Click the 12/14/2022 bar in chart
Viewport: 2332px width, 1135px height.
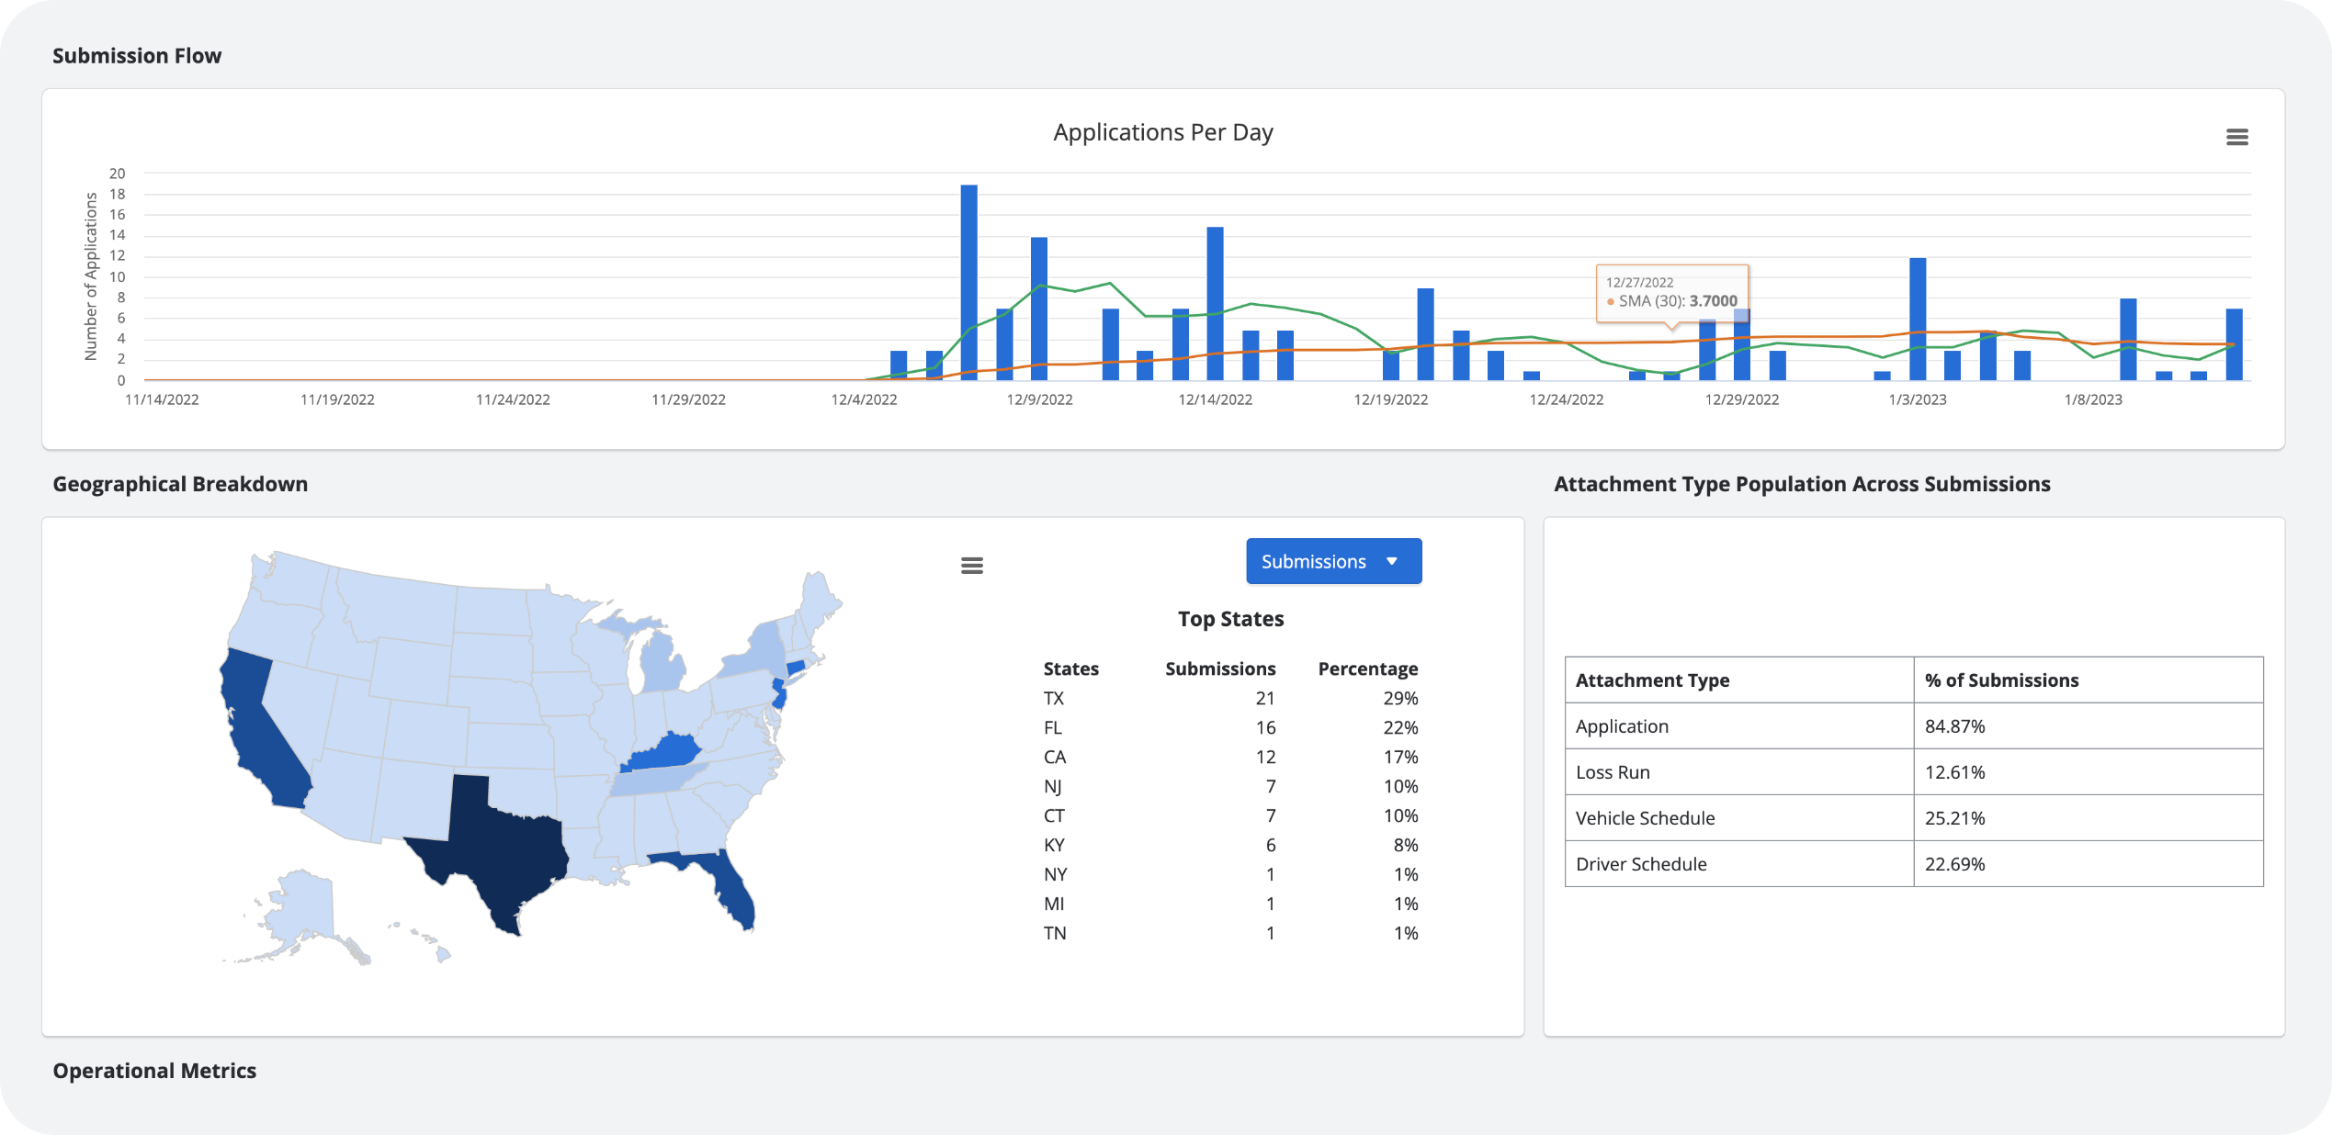pyautogui.click(x=1215, y=303)
